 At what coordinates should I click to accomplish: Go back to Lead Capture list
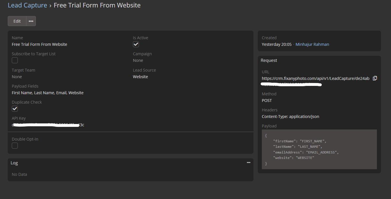tap(27, 5)
